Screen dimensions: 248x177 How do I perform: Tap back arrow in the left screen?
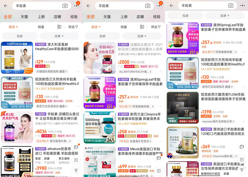tap(6, 6)
